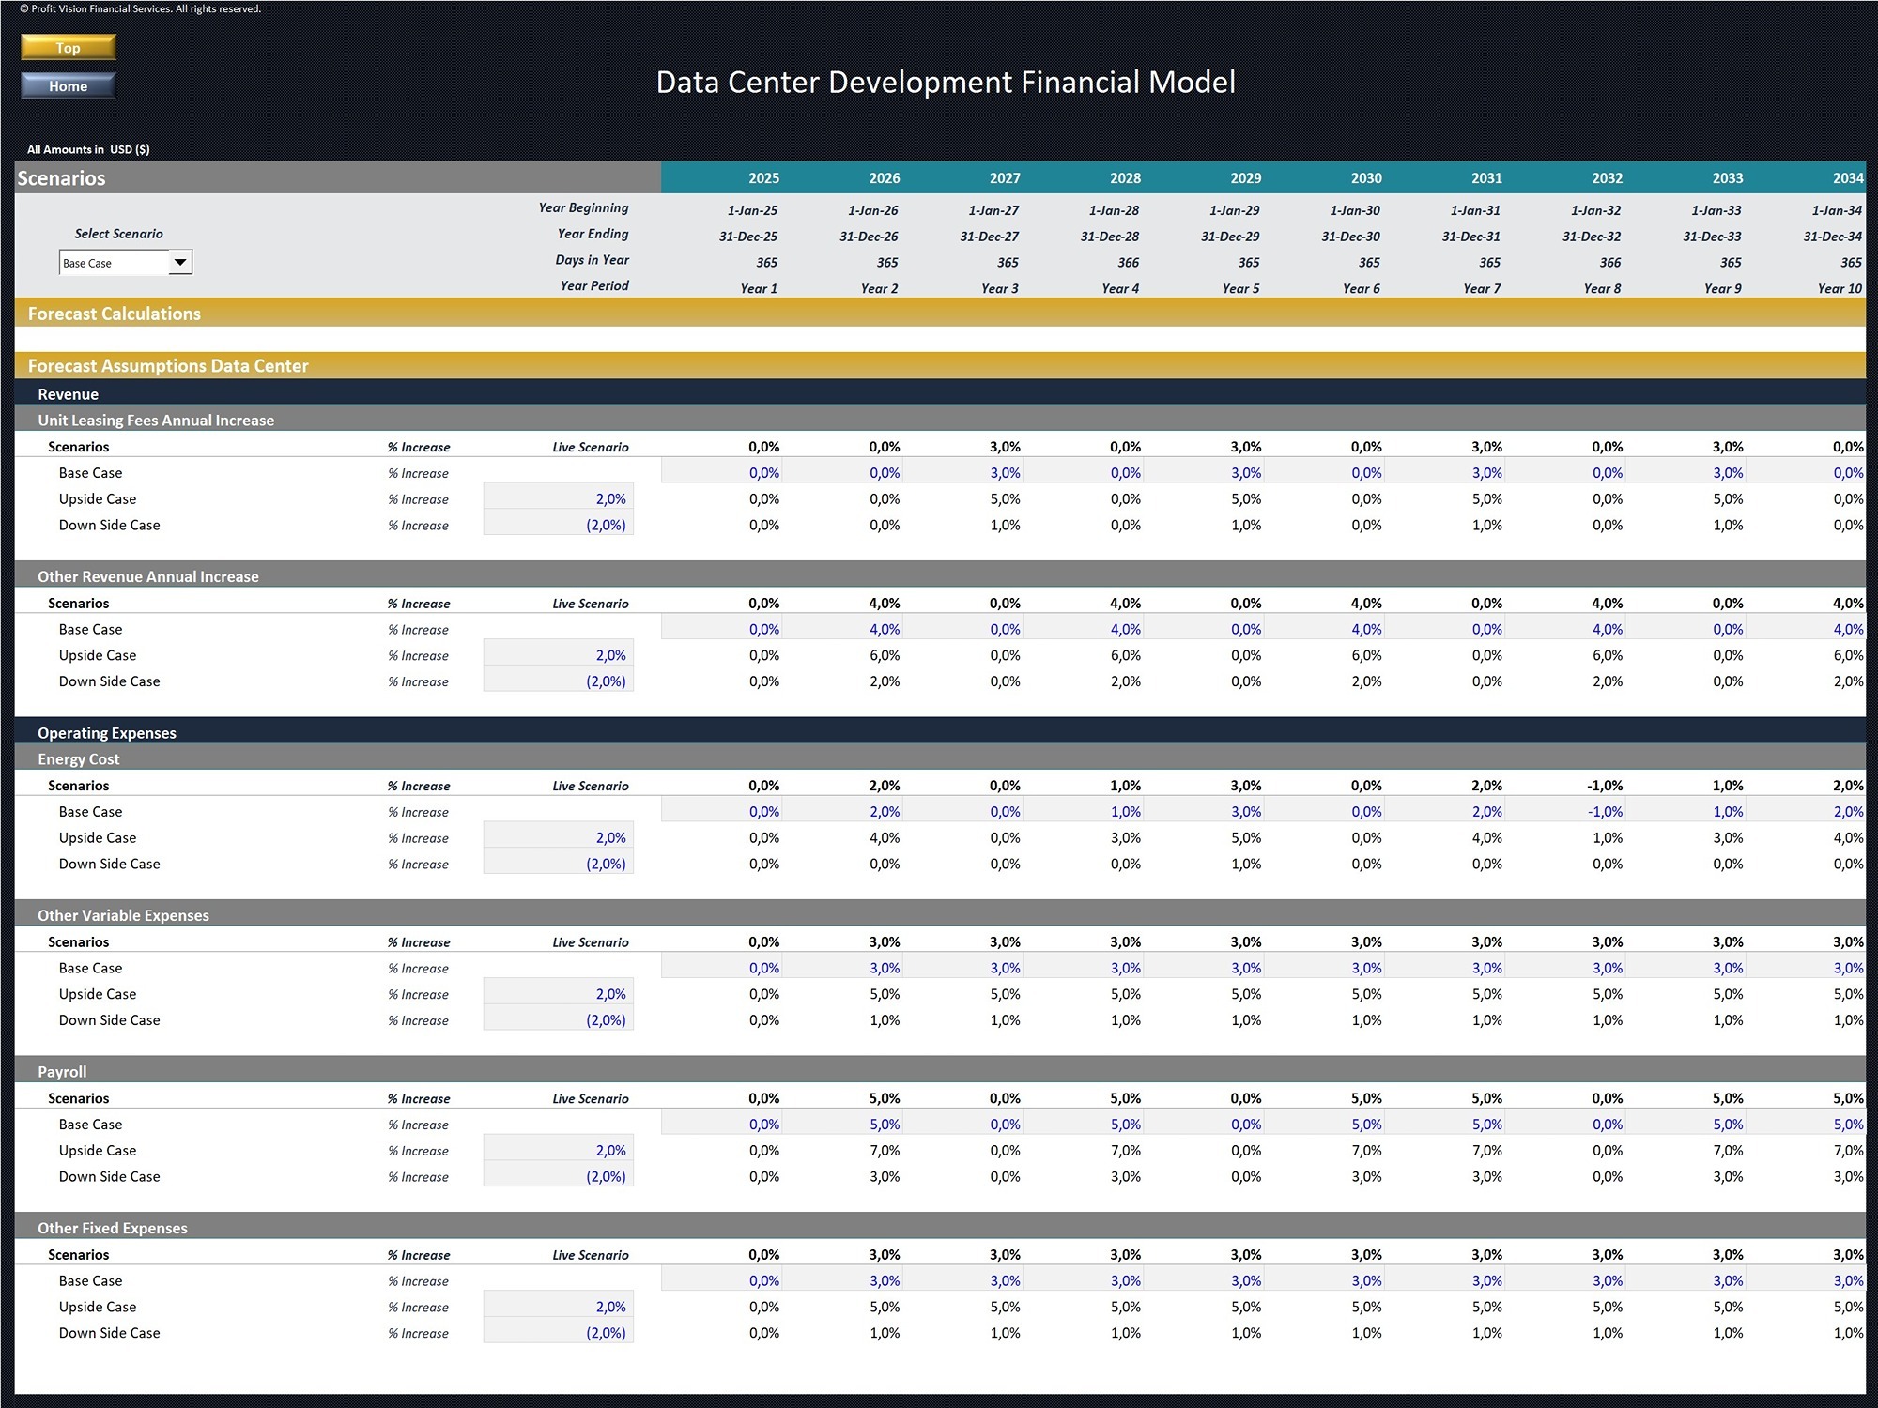
Task: Edit Upside Case 2,0% input under Unit Leasing Fees
Action: pos(559,499)
